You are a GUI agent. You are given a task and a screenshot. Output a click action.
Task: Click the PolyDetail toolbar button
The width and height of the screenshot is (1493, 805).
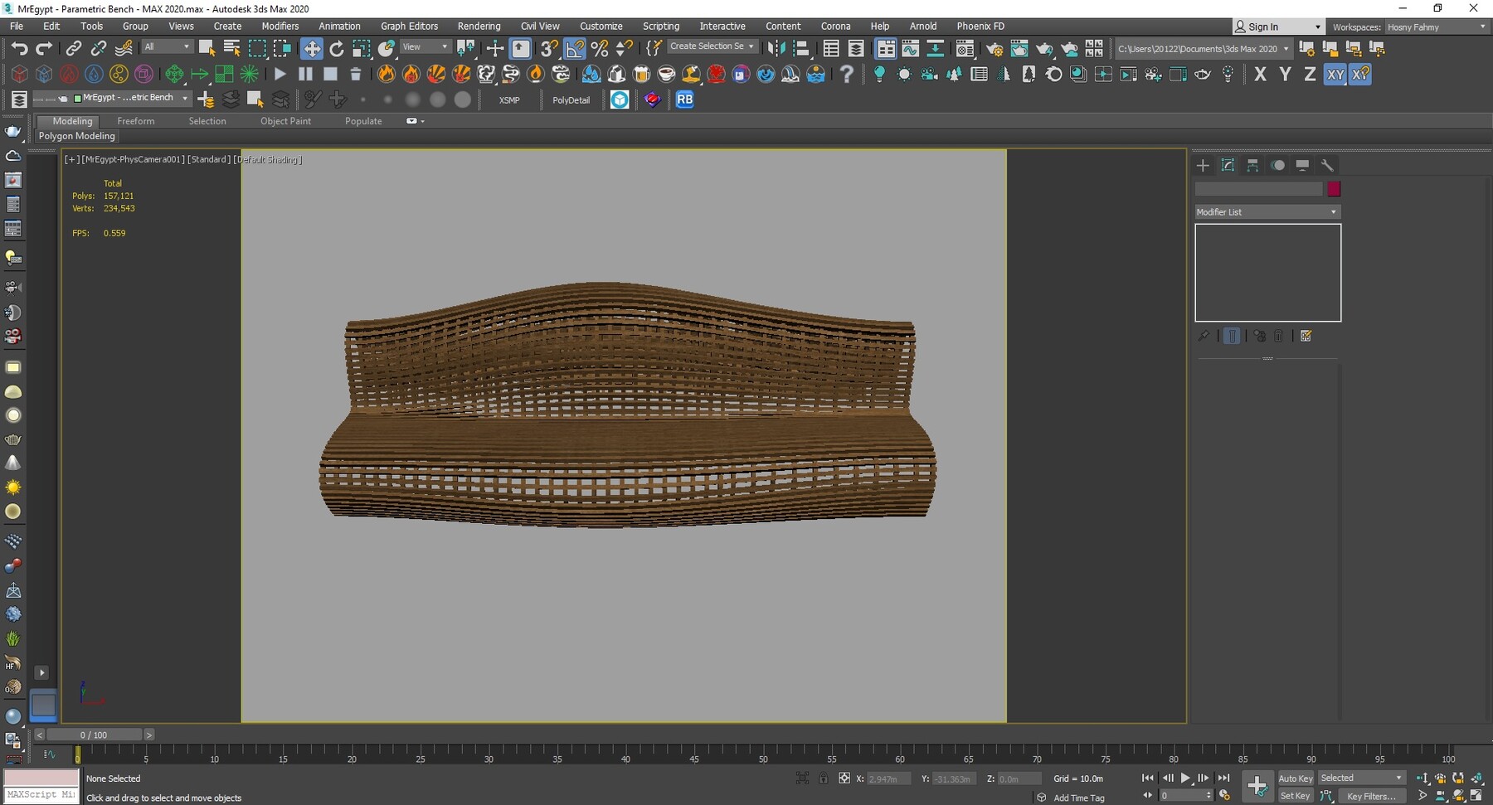coord(571,100)
